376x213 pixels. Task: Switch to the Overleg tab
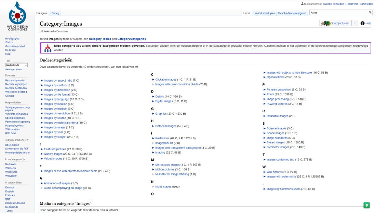54,13
